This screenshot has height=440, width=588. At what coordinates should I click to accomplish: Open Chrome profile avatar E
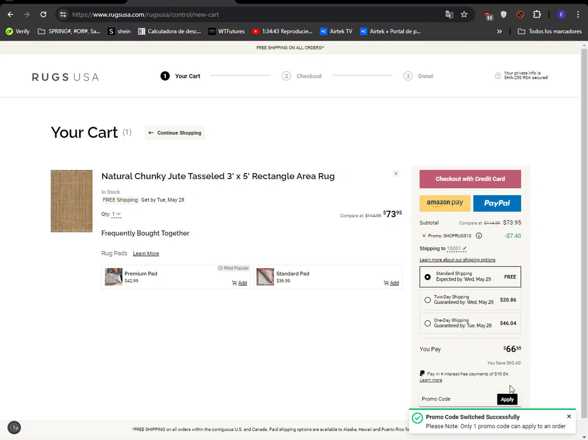(x=561, y=14)
